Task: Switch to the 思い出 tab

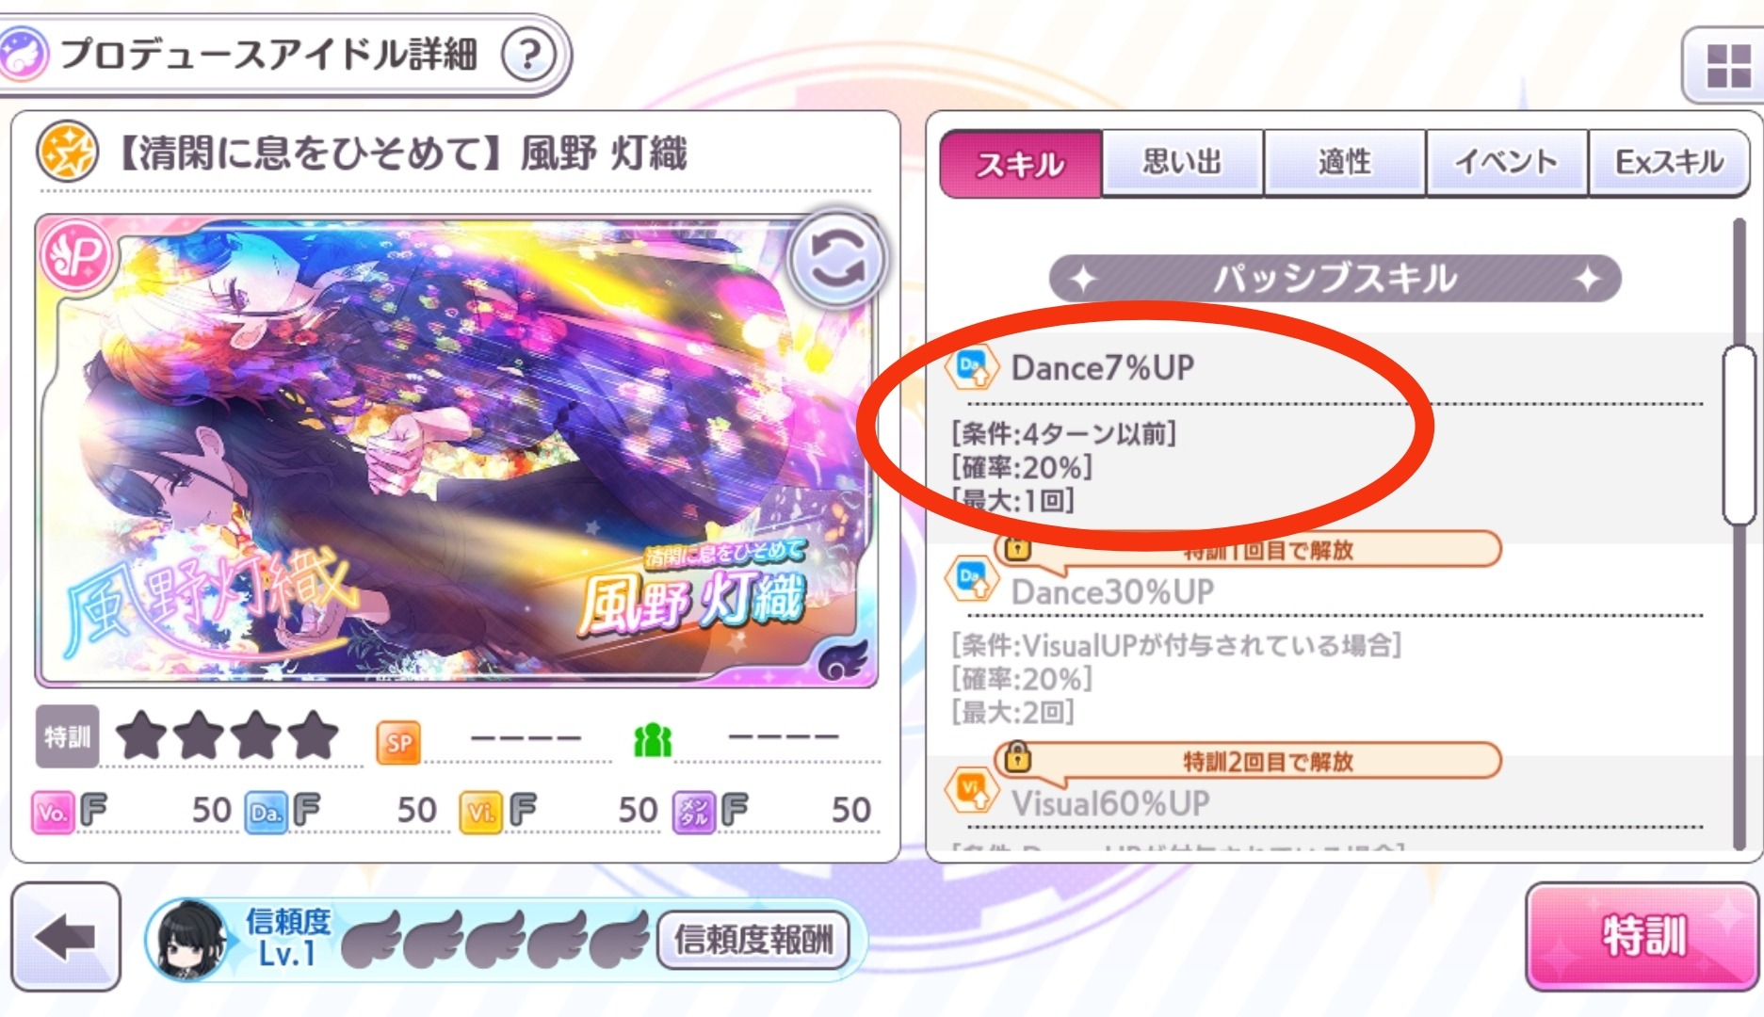Action: point(1183,163)
